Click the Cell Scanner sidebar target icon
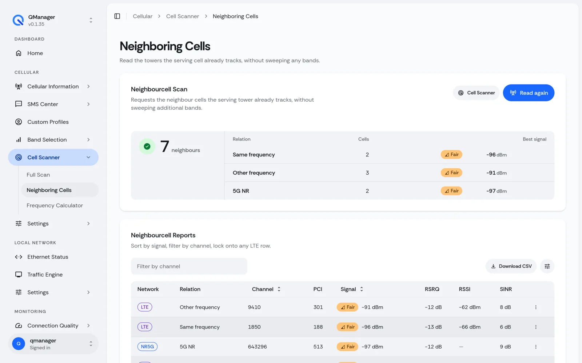Viewport: 582px width, 363px height. click(19, 158)
